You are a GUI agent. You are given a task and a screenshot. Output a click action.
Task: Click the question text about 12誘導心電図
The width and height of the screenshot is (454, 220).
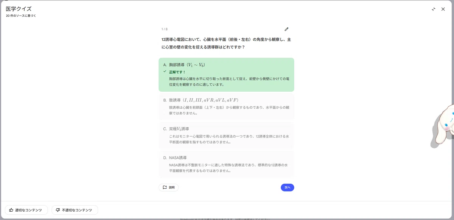click(226, 43)
